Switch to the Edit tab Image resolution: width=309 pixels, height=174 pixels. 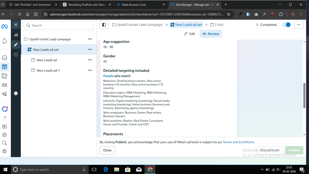(x=190, y=34)
